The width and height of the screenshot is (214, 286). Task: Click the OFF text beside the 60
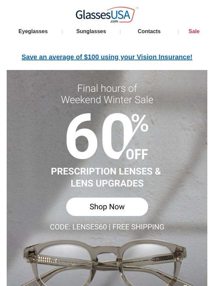point(137,154)
